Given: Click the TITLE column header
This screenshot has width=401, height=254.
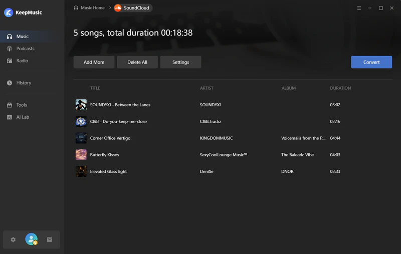Looking at the screenshot, I should point(95,88).
